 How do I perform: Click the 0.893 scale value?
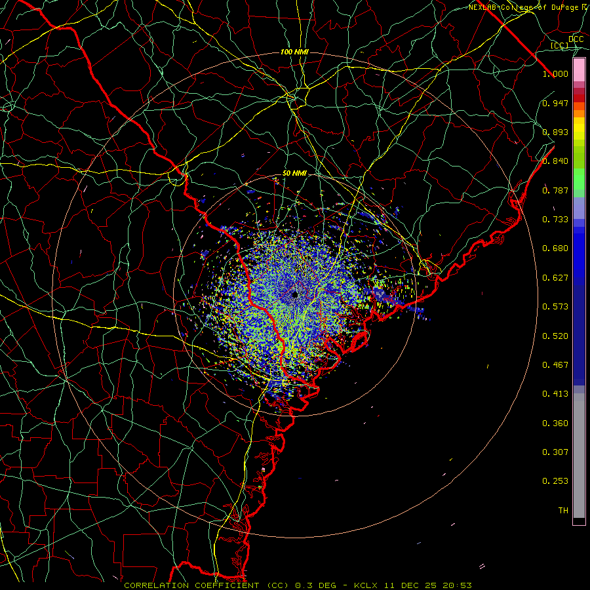click(x=555, y=132)
